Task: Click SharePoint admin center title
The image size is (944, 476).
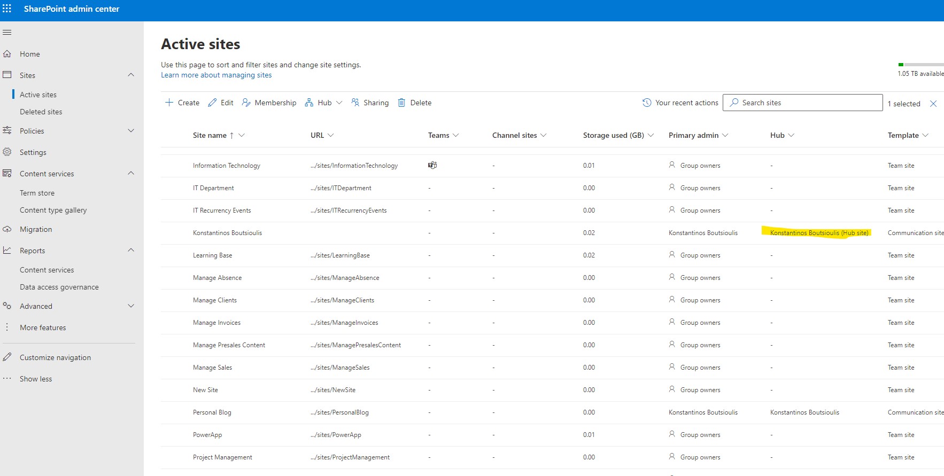Action: tap(72, 9)
